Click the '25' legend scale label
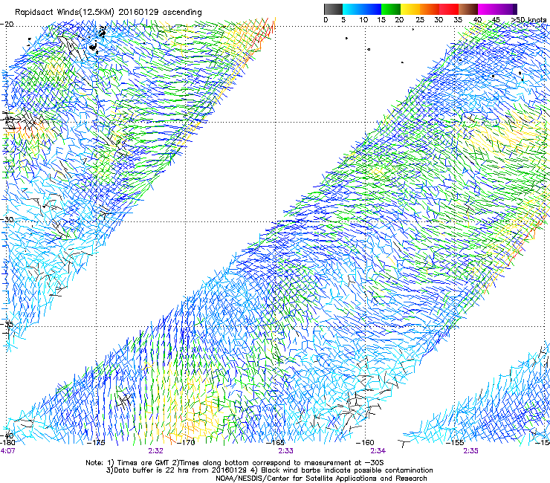 pos(420,20)
